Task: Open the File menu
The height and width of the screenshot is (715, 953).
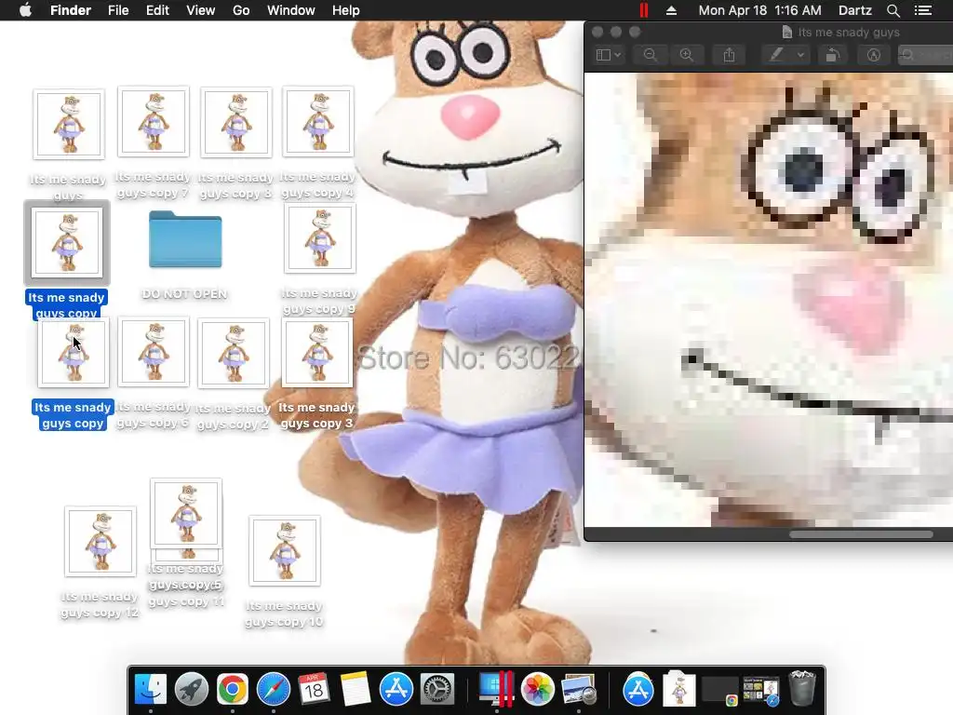Action: [118, 10]
